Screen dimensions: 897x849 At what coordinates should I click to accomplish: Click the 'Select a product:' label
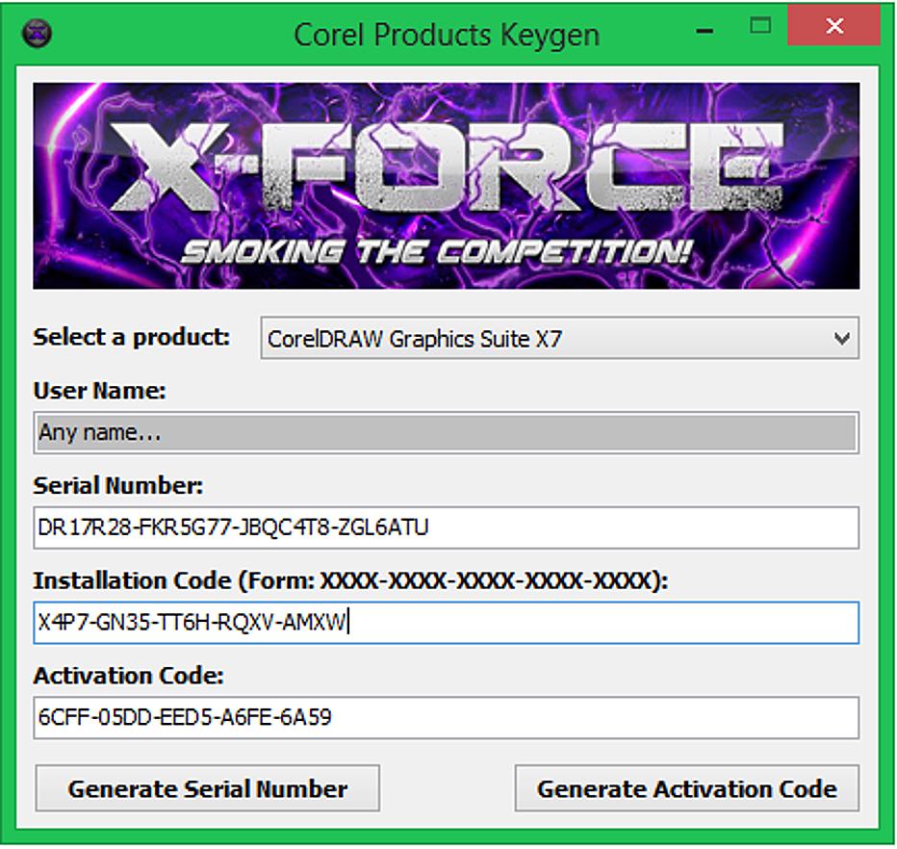(x=132, y=338)
